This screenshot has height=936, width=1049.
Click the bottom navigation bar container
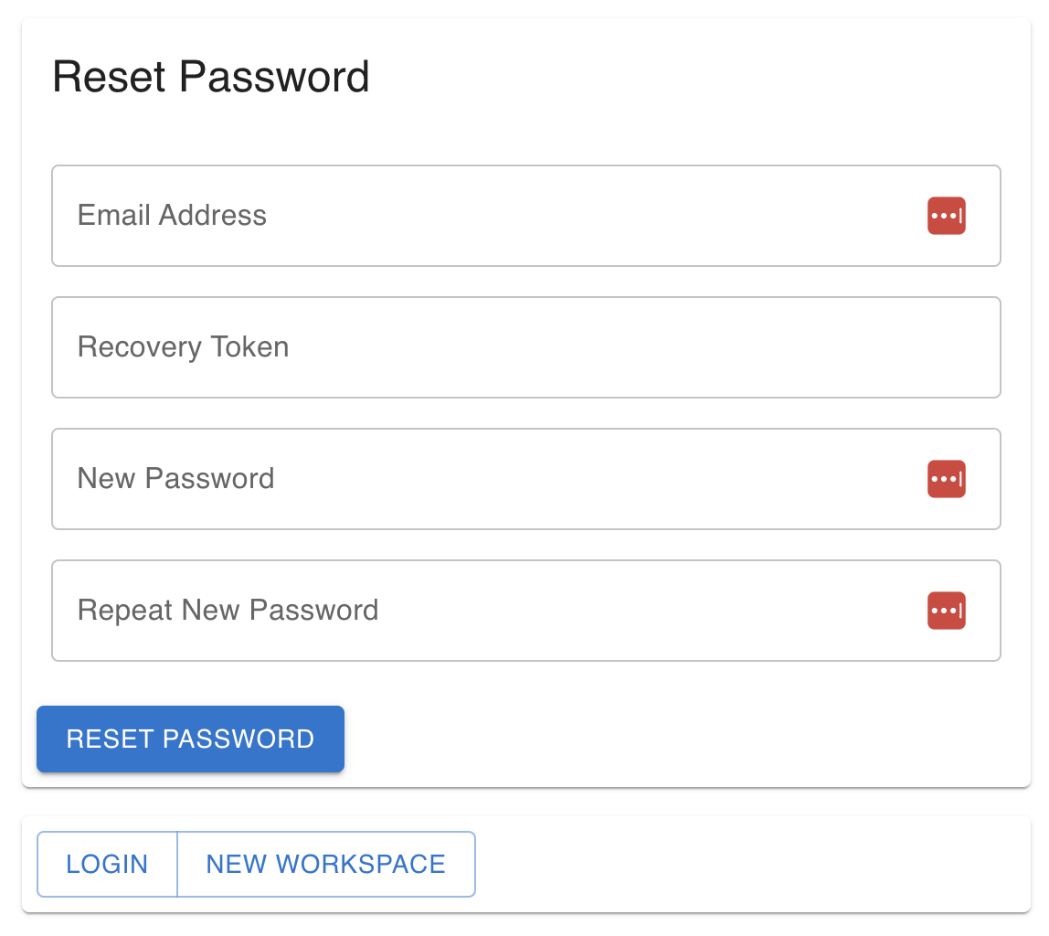click(x=731, y=864)
